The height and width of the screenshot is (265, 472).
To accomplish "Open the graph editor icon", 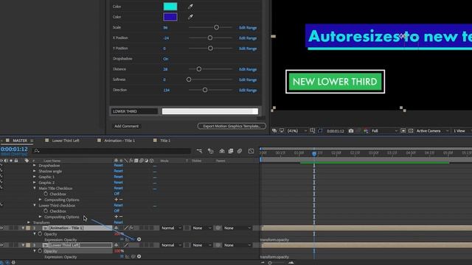I will click(251, 151).
